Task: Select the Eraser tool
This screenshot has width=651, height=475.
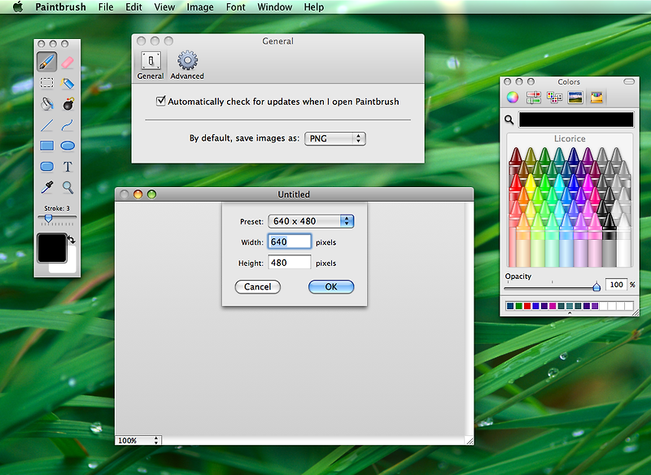Action: click(68, 61)
